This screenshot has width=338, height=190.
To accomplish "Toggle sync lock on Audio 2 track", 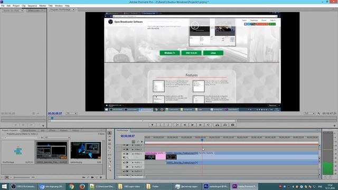I will 127,167.
